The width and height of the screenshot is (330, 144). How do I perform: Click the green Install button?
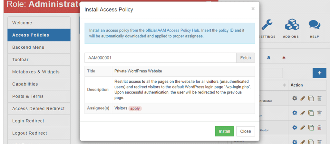pos(224,131)
